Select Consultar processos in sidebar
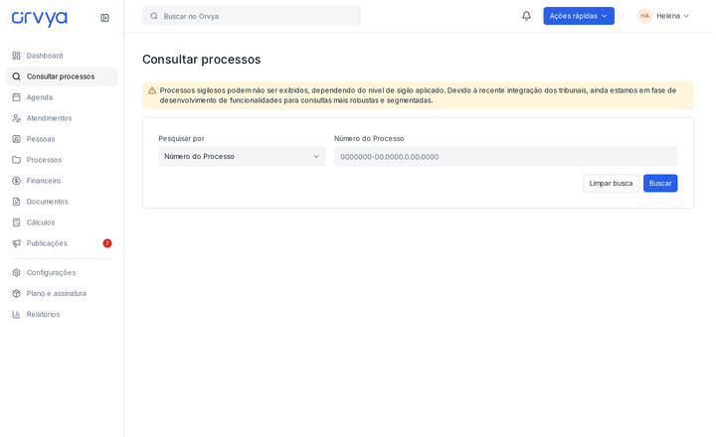Image resolution: width=716 pixels, height=437 pixels. (62, 76)
